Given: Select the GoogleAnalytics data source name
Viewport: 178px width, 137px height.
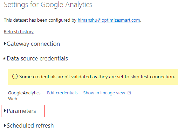Looking at the screenshot, I should pos(24,93).
